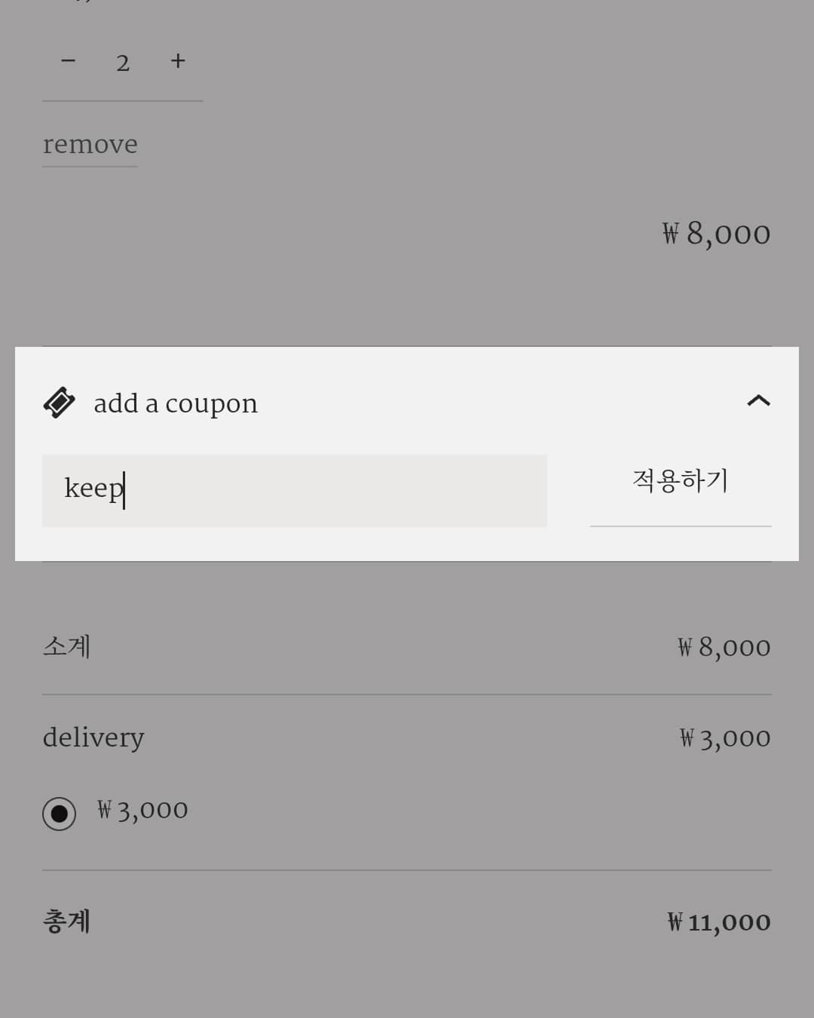Focus the coupon code field containing keep
The height and width of the screenshot is (1018, 814).
(x=294, y=491)
